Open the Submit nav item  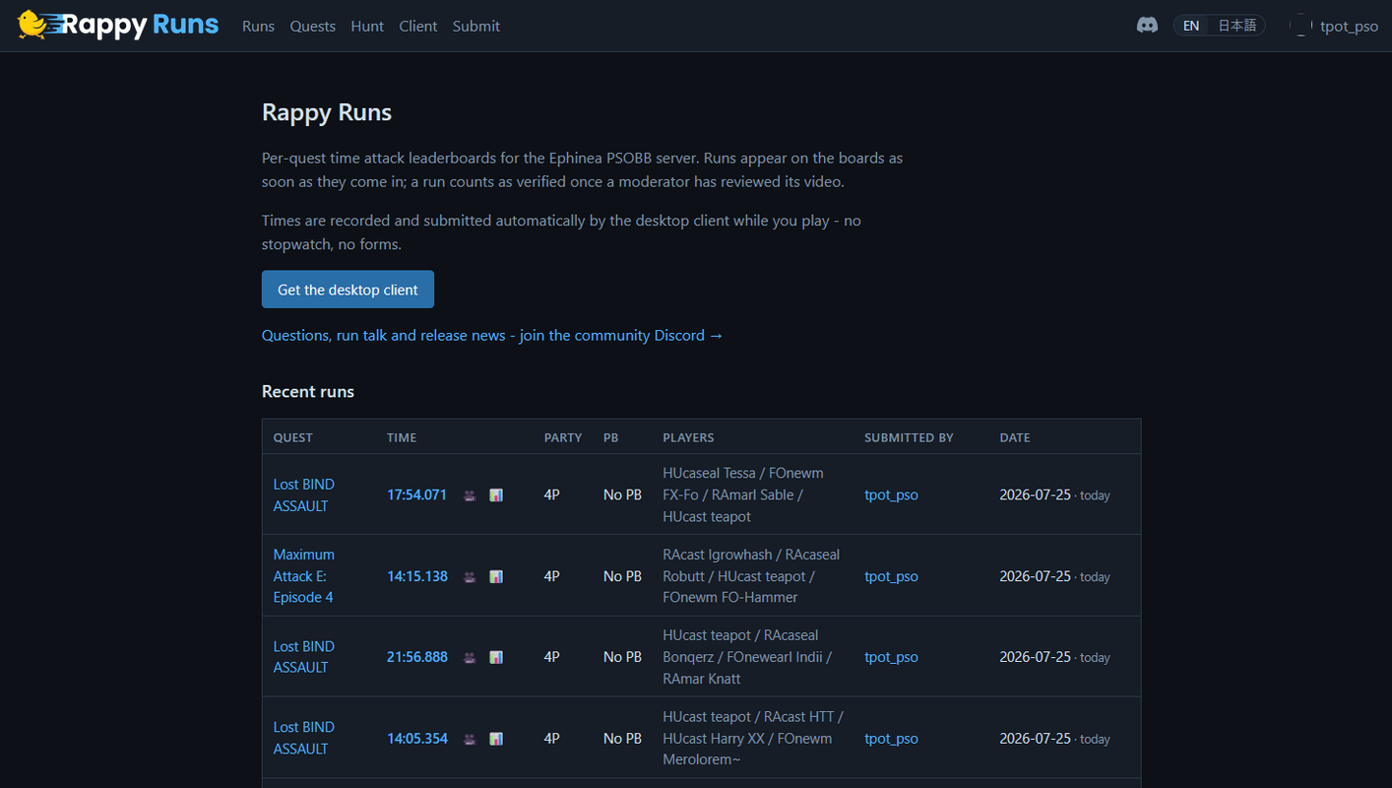(x=476, y=26)
